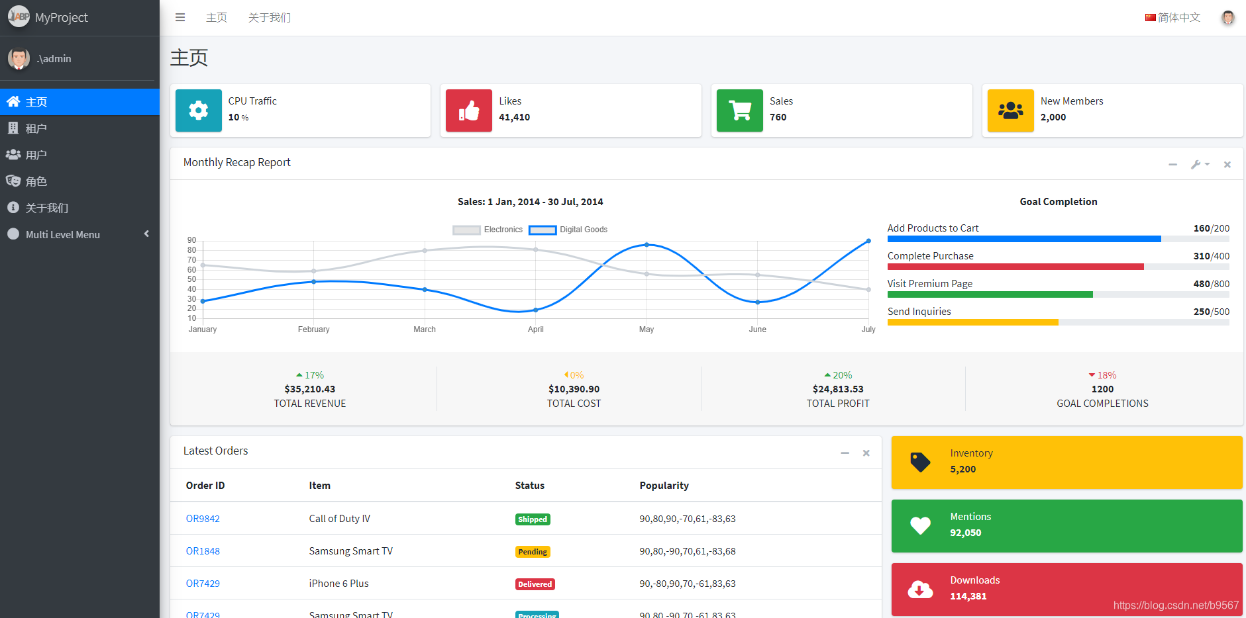The width and height of the screenshot is (1246, 618).
Task: Click the Add Products to Cart progress bar
Action: (x=1059, y=239)
